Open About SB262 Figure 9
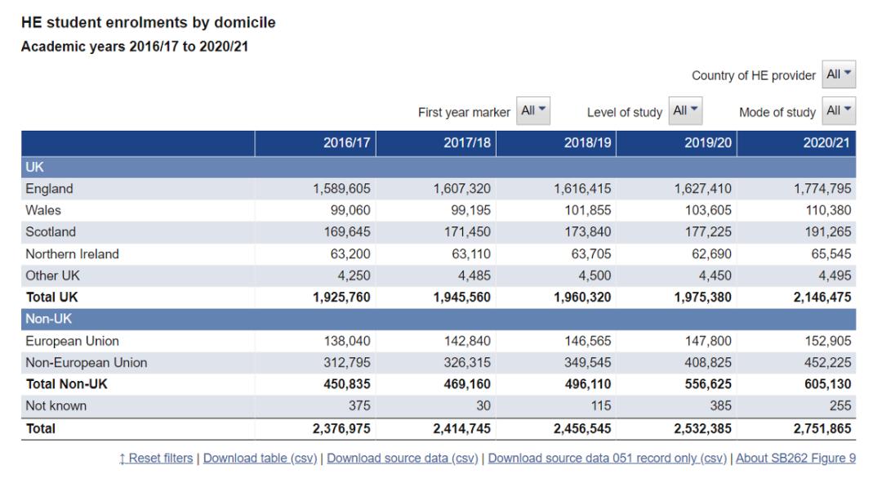 (795, 459)
